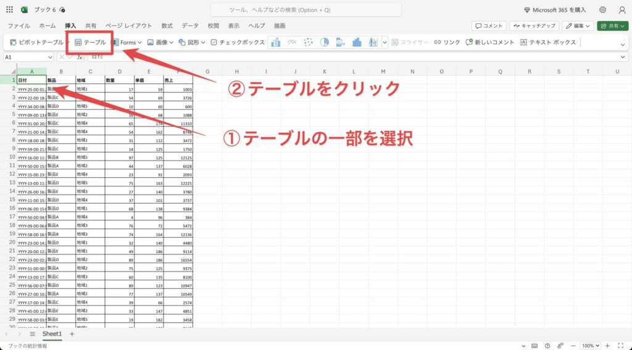Image resolution: width=632 pixels, height=350 pixels.
Task: Click the キャッチアップ button
Action: [534, 26]
